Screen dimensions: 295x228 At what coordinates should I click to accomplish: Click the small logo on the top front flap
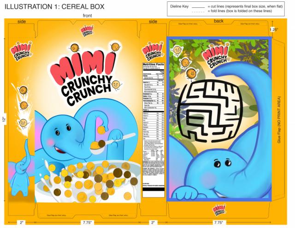87,31
